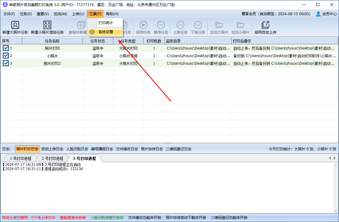Show the Face Recognition Log (人脸识别日志)

[x=77, y=149]
